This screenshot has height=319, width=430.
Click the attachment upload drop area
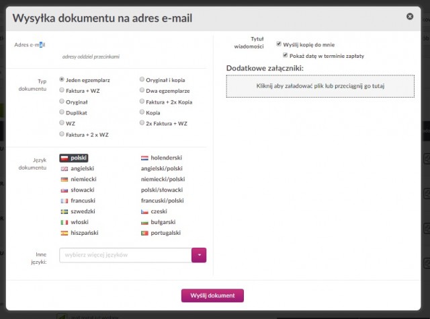[x=320, y=86]
